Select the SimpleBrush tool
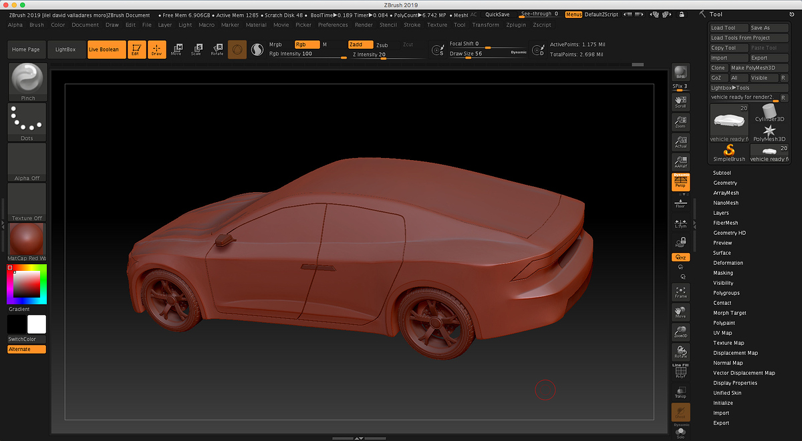Image resolution: width=802 pixels, height=441 pixels. [x=728, y=153]
